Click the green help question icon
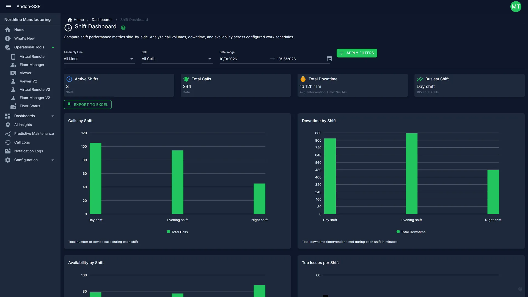The height and width of the screenshot is (297, 528). pos(123,28)
